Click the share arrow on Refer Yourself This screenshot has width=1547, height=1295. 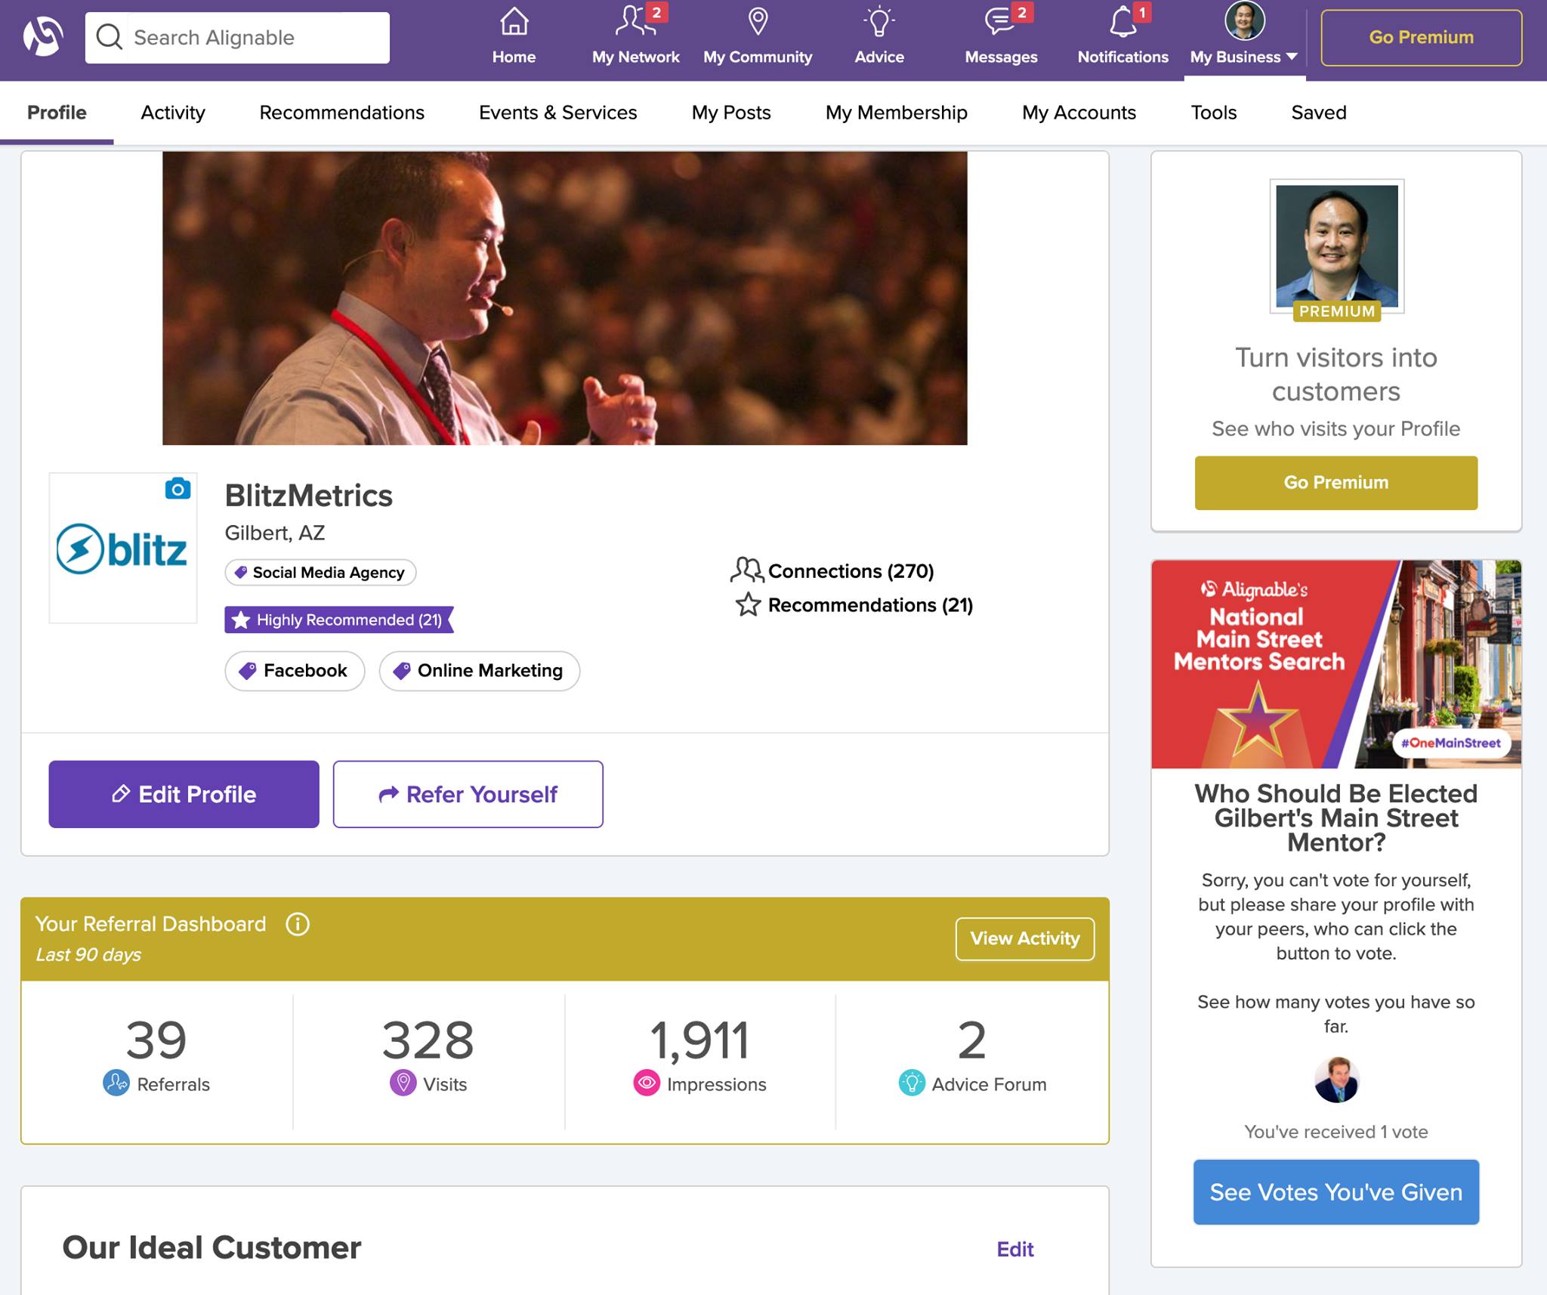388,794
